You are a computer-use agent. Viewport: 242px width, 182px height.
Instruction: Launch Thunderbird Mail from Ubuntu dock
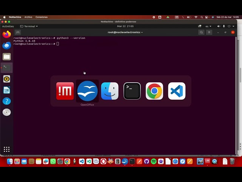(7, 45)
